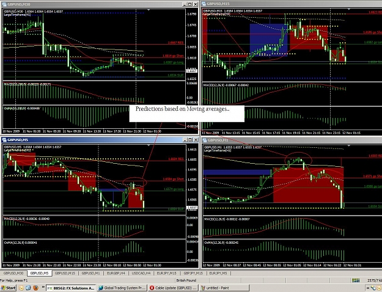Click current price label 1.6557 on M5 chart
This screenshot has width=382, height=292.
(192, 208)
